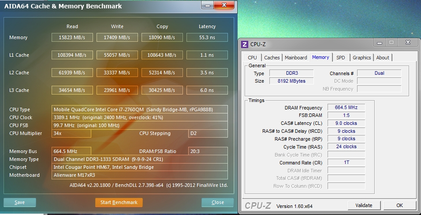Click tRCD value 9 clocks
The width and height of the screenshot is (421, 215).
[x=346, y=131]
